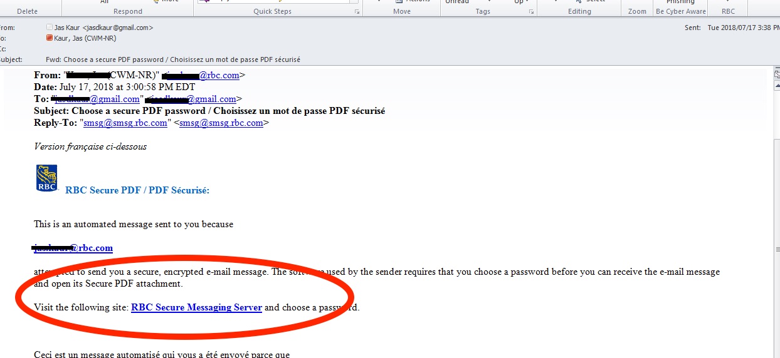This screenshot has height=358, width=780.
Task: Select recipient Kaur, Jas (CWM-NR)
Action: (85, 38)
